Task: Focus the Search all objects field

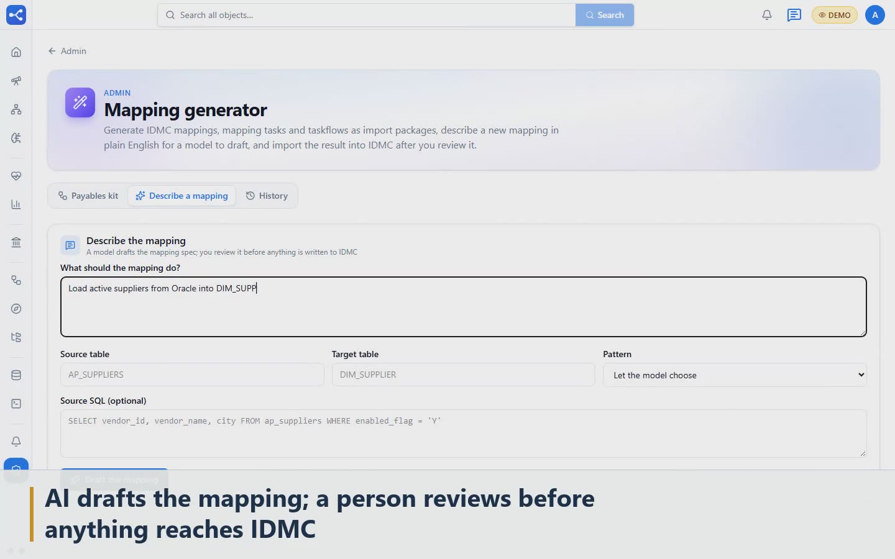Action: (x=367, y=15)
